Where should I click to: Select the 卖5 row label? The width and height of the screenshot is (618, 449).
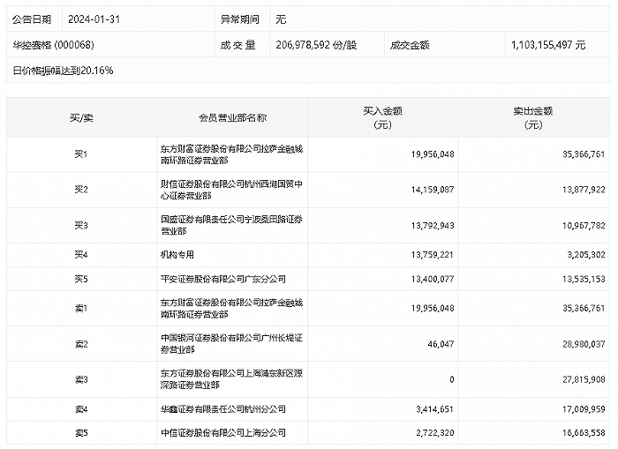(81, 433)
